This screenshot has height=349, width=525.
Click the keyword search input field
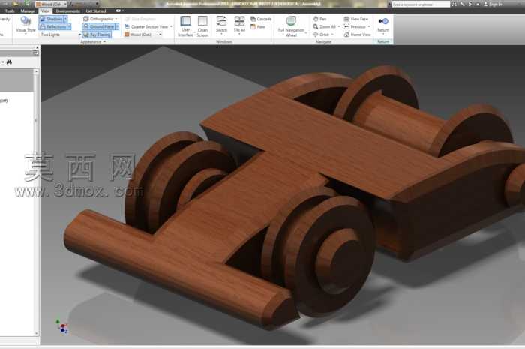421,4
